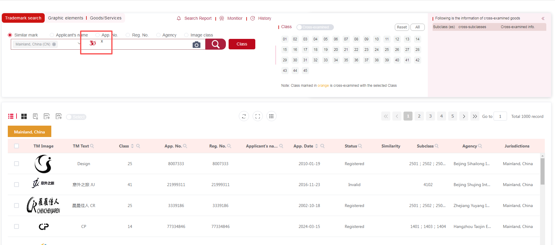Click the magnifier search button
The height and width of the screenshot is (245, 555).
215,44
